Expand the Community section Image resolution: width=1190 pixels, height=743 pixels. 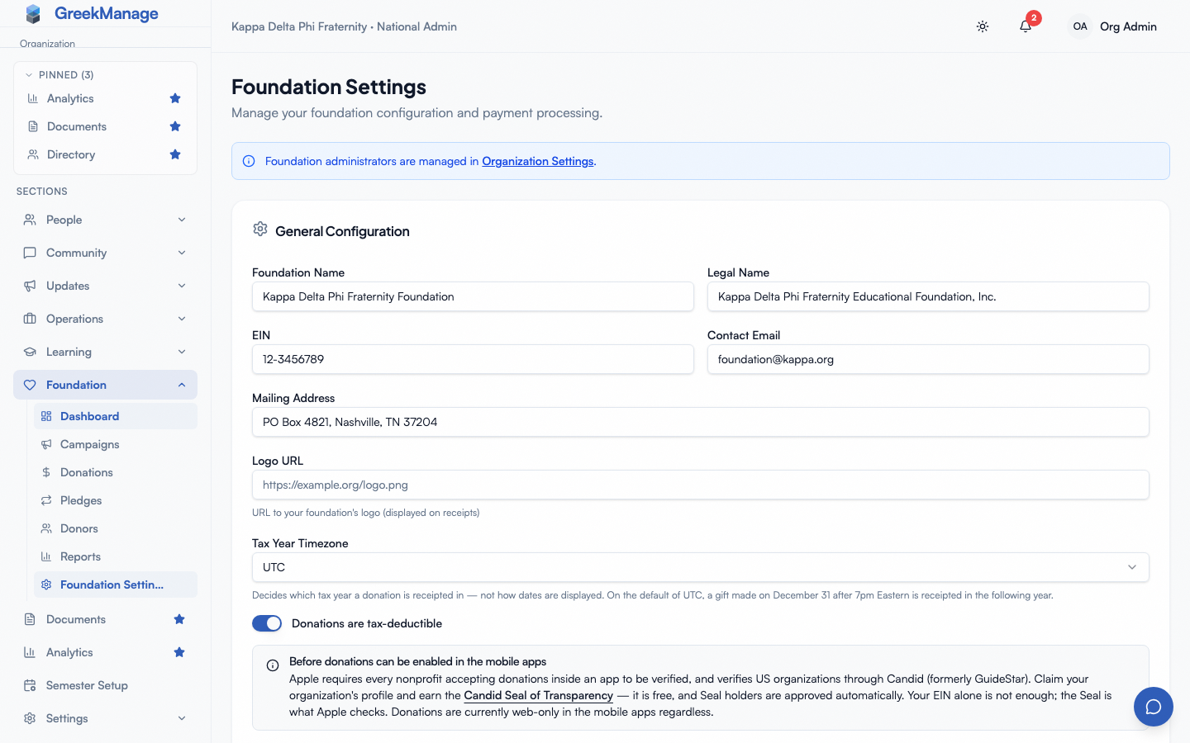pyautogui.click(x=105, y=253)
